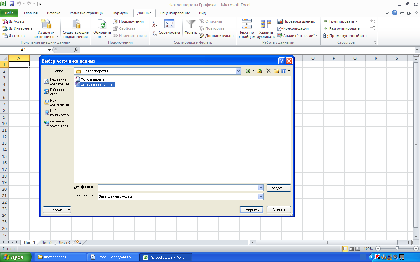420x262 pixels.
Task: Go up one folder level in dialog
Action: pyautogui.click(x=259, y=71)
